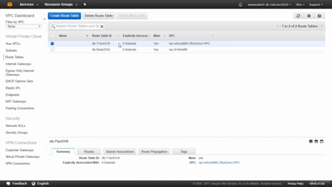Go to Your VPCs in sidebar
Screen dimensions: 332x187
pos(13,44)
